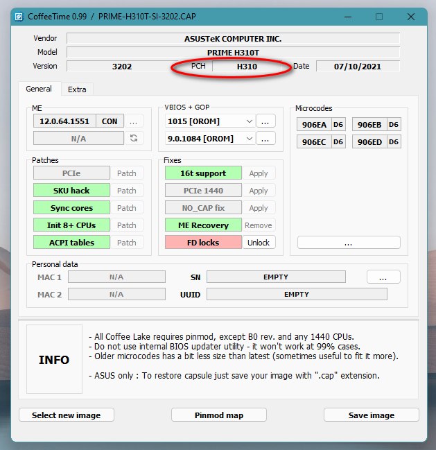436x450 pixels.
Task: Click the ME refresh arrows icon
Action: point(134,139)
